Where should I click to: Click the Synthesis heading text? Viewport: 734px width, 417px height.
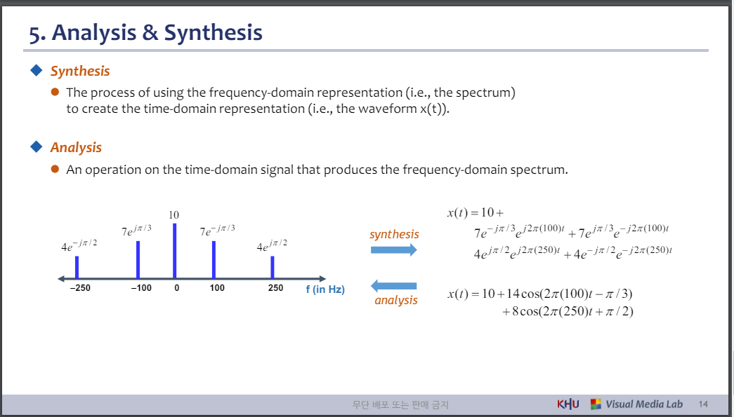pos(79,70)
